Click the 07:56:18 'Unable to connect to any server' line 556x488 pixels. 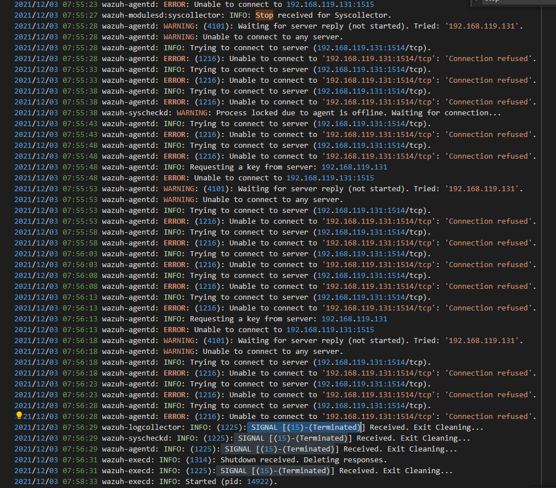(178, 352)
